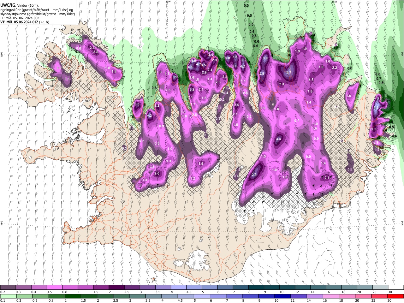Screen dimensions: 404x303
Task: Click the '3.7' snowfall value on the map
Action: point(288,73)
